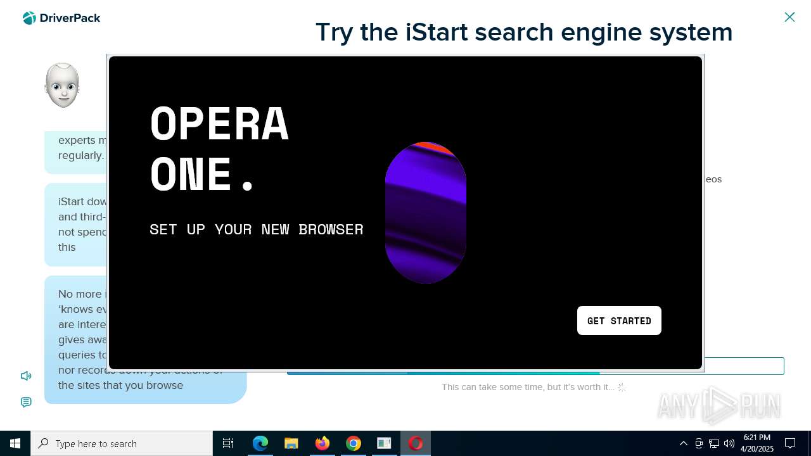Viewport: 811px width, 456px height.
Task: Mute the DriverPack assistant sound icon
Action: pos(26,376)
